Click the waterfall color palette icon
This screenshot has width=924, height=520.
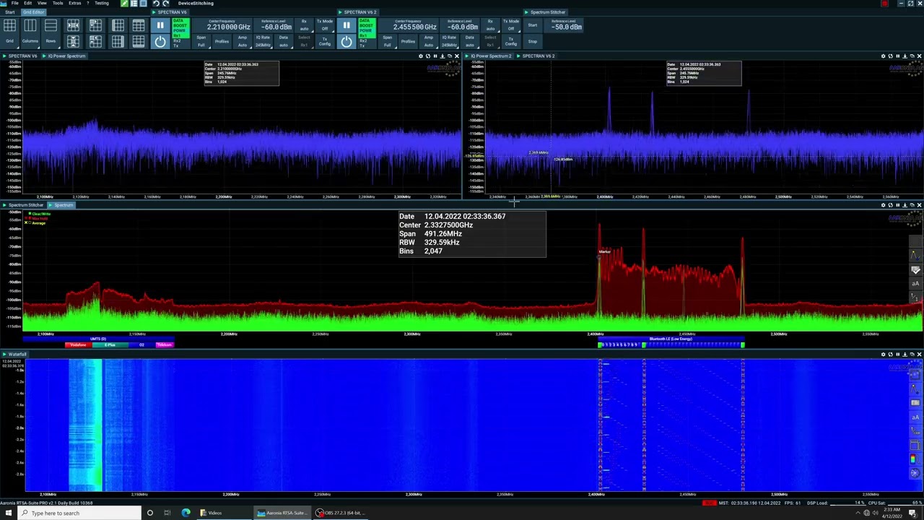[x=914, y=459]
